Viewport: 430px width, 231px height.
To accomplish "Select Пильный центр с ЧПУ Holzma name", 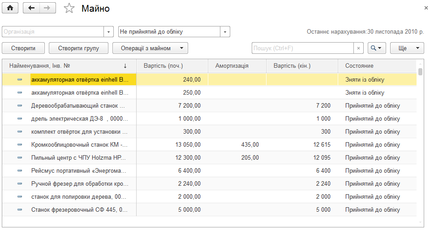I will click(x=78, y=157).
